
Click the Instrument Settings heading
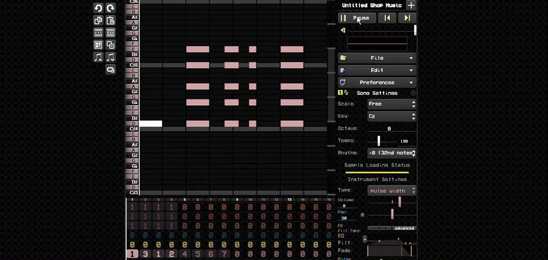[x=377, y=179]
